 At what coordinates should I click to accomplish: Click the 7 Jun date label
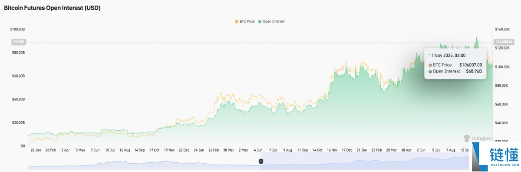[95, 150]
